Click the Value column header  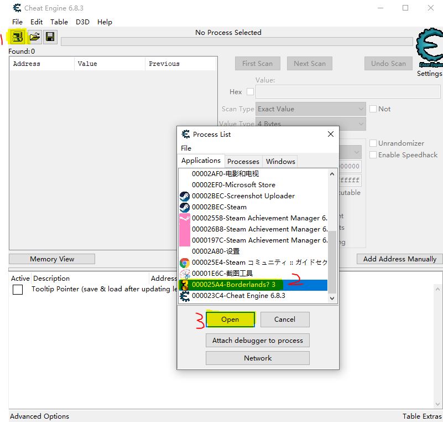[x=110, y=64]
